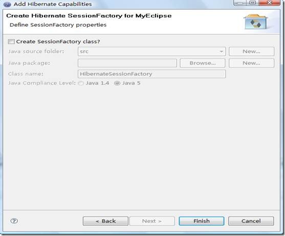Click New button beside source folder
285x236 pixels.
[251, 51]
